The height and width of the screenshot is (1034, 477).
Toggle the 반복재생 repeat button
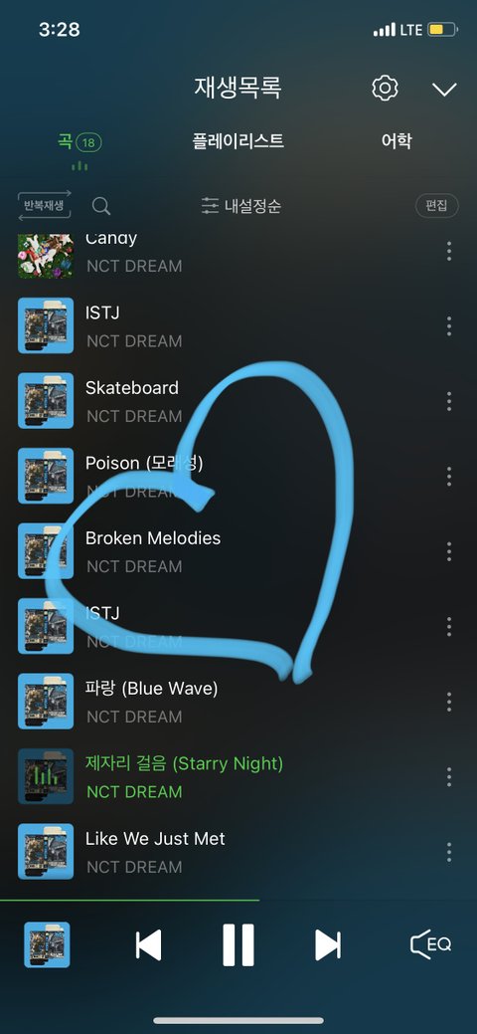point(44,206)
